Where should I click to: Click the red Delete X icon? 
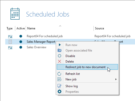[59, 62]
